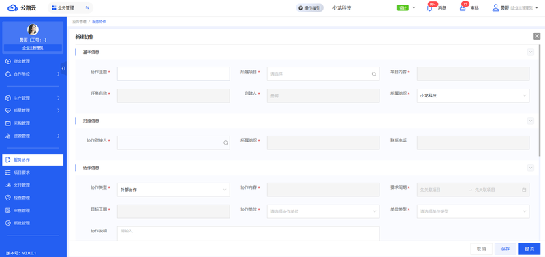Open the 协作类型 外部协作 dropdown
Screen dimensions: 545x257
(174, 190)
